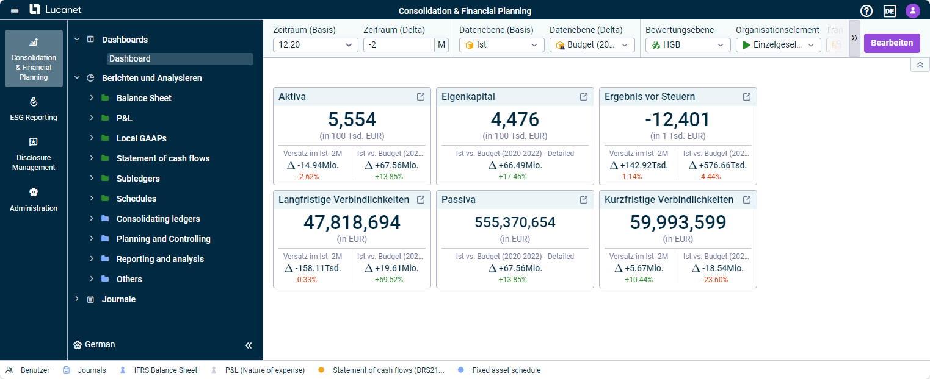Image resolution: width=930 pixels, height=379 pixels.
Task: Expand the Statement of cash flows folder
Action: (91, 158)
